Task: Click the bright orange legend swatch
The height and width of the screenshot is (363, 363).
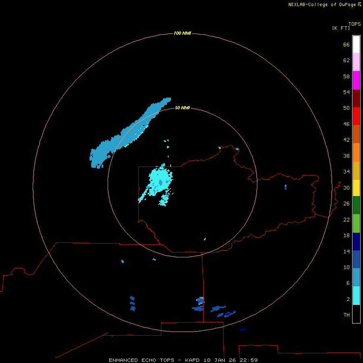Action: (356, 152)
